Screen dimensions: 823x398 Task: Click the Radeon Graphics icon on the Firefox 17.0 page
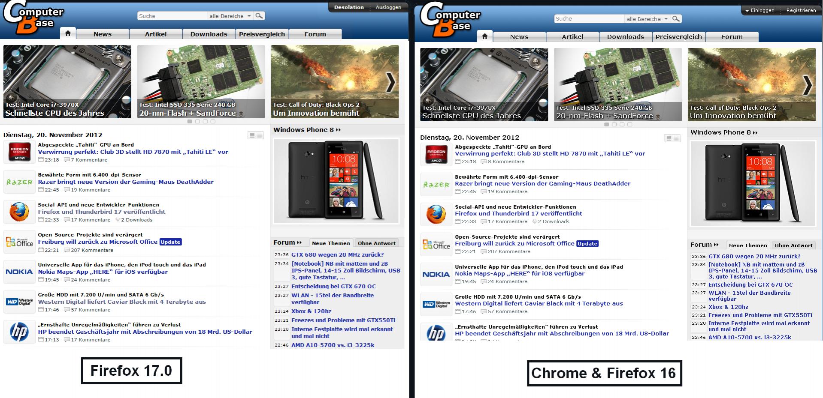click(19, 152)
